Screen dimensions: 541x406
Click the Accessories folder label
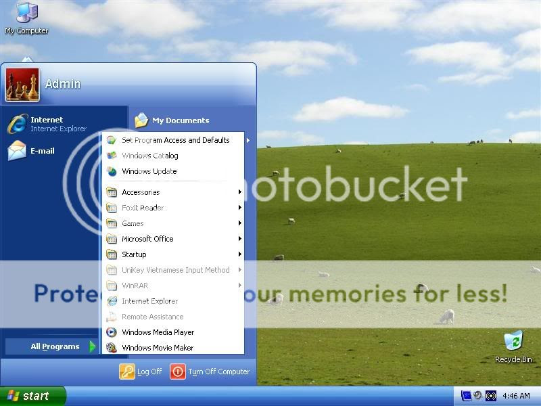[141, 192]
